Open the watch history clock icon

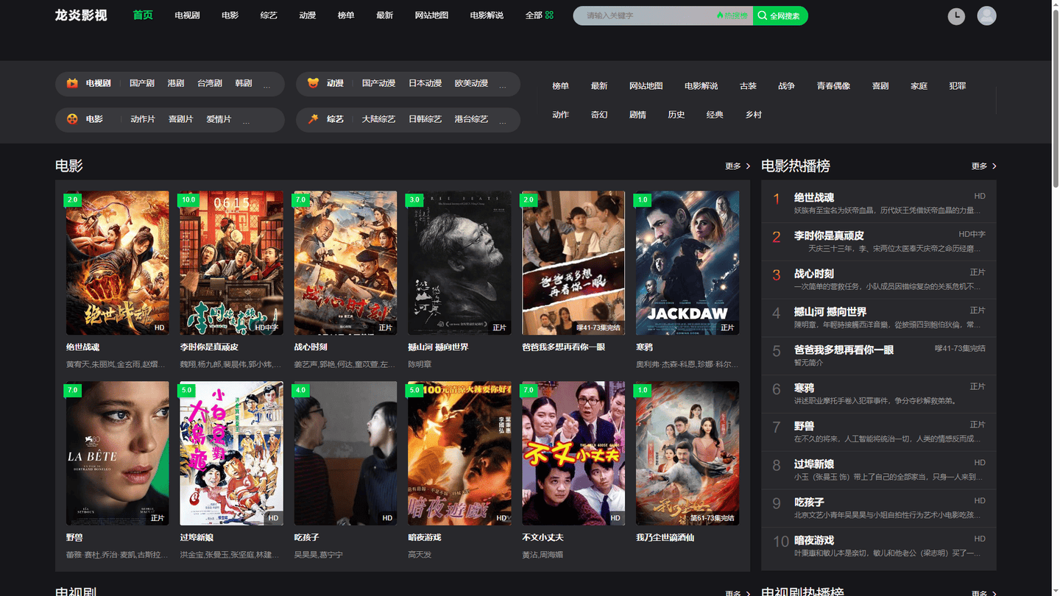(x=956, y=15)
